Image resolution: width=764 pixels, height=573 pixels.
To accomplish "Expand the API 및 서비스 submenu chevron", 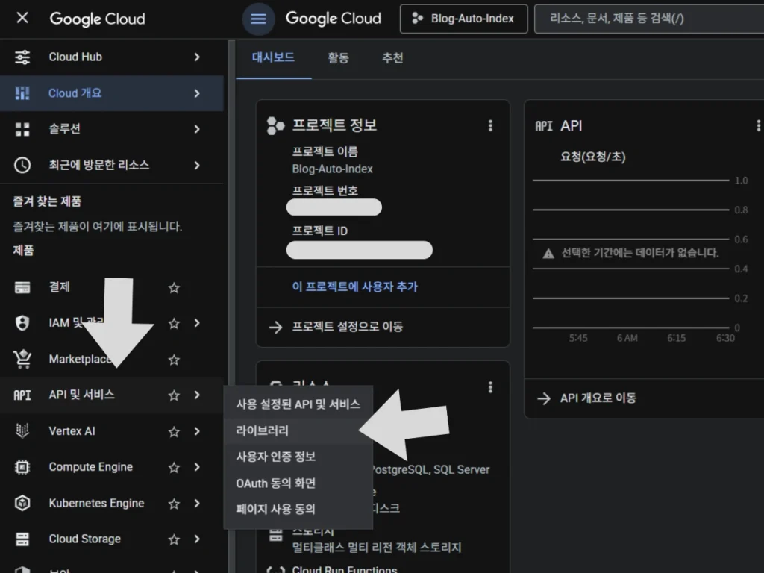I will tap(197, 395).
